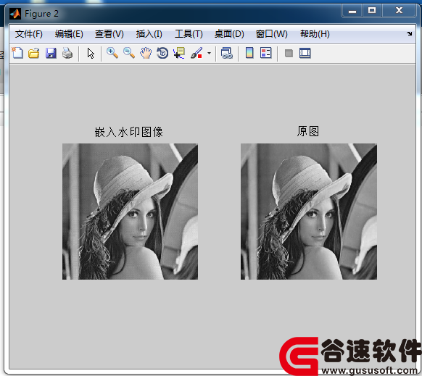Activate the Zoom In magnifier tool

[x=112, y=53]
